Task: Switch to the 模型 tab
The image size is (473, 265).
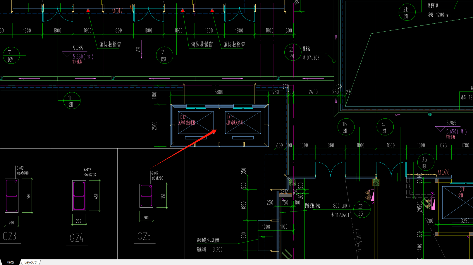Action: click(11, 262)
